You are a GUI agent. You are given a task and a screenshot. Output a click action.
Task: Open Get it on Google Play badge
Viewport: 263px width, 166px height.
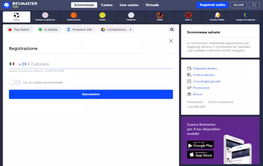(x=200, y=145)
